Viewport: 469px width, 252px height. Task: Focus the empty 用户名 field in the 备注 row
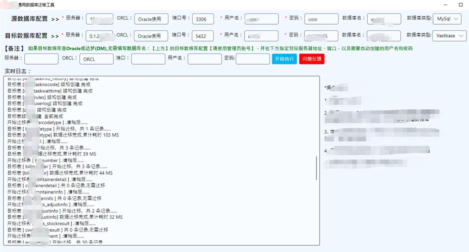click(205, 59)
